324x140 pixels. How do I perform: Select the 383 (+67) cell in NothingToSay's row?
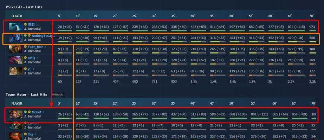pyautogui.click(x=237, y=38)
